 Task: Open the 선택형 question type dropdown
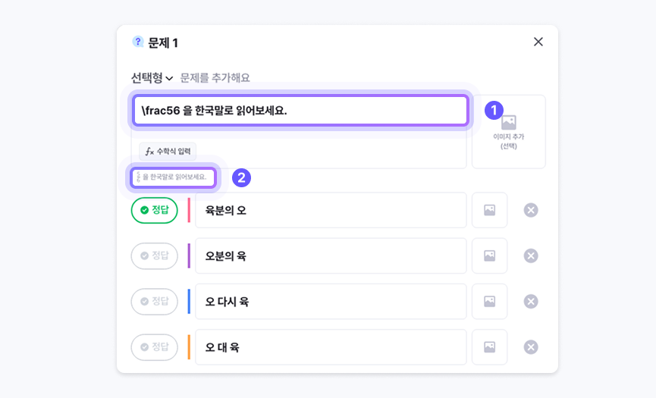click(x=152, y=77)
